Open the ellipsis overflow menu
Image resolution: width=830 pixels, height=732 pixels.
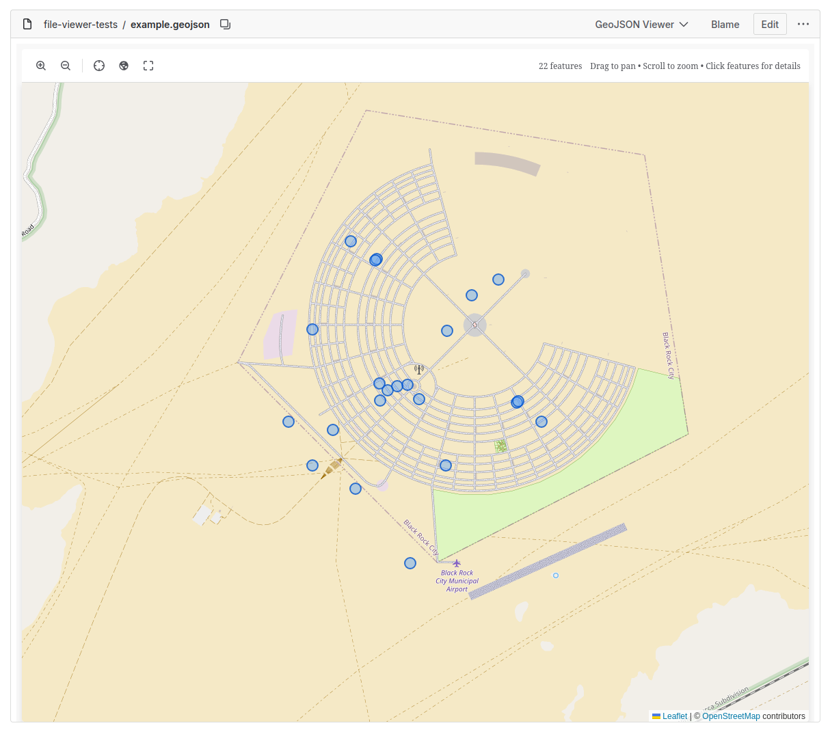point(803,24)
